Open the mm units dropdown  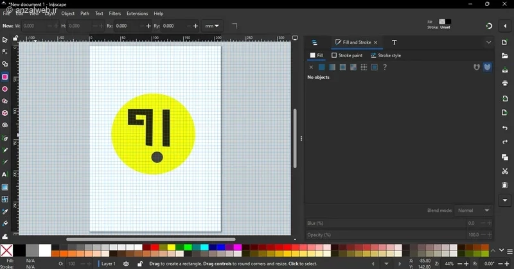[x=212, y=26]
